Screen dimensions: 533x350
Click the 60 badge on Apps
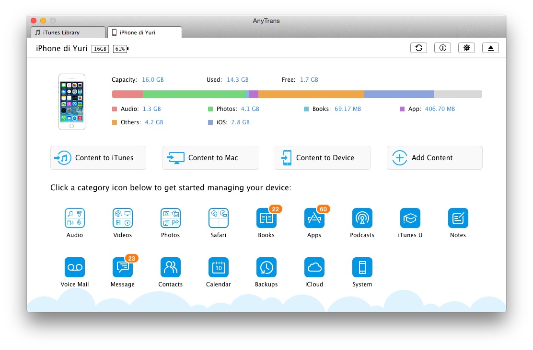[x=323, y=209]
